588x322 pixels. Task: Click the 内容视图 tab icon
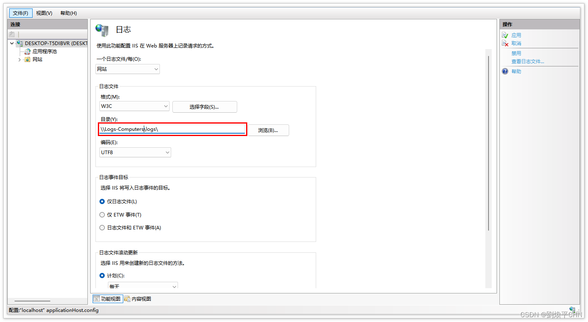(x=127, y=299)
